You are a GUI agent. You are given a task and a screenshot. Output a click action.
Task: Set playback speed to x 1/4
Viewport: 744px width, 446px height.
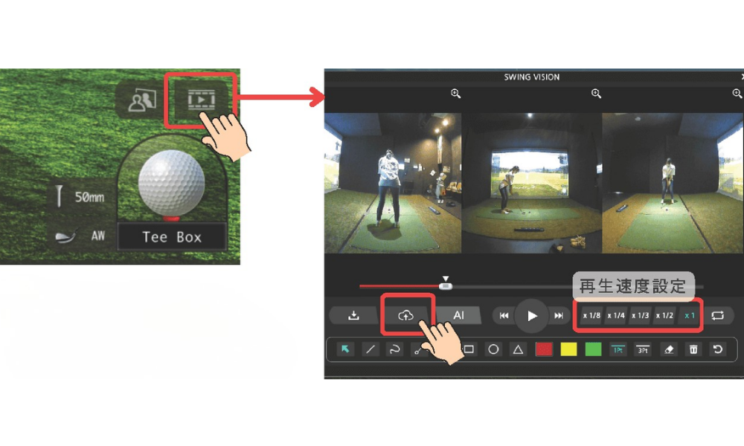click(616, 316)
